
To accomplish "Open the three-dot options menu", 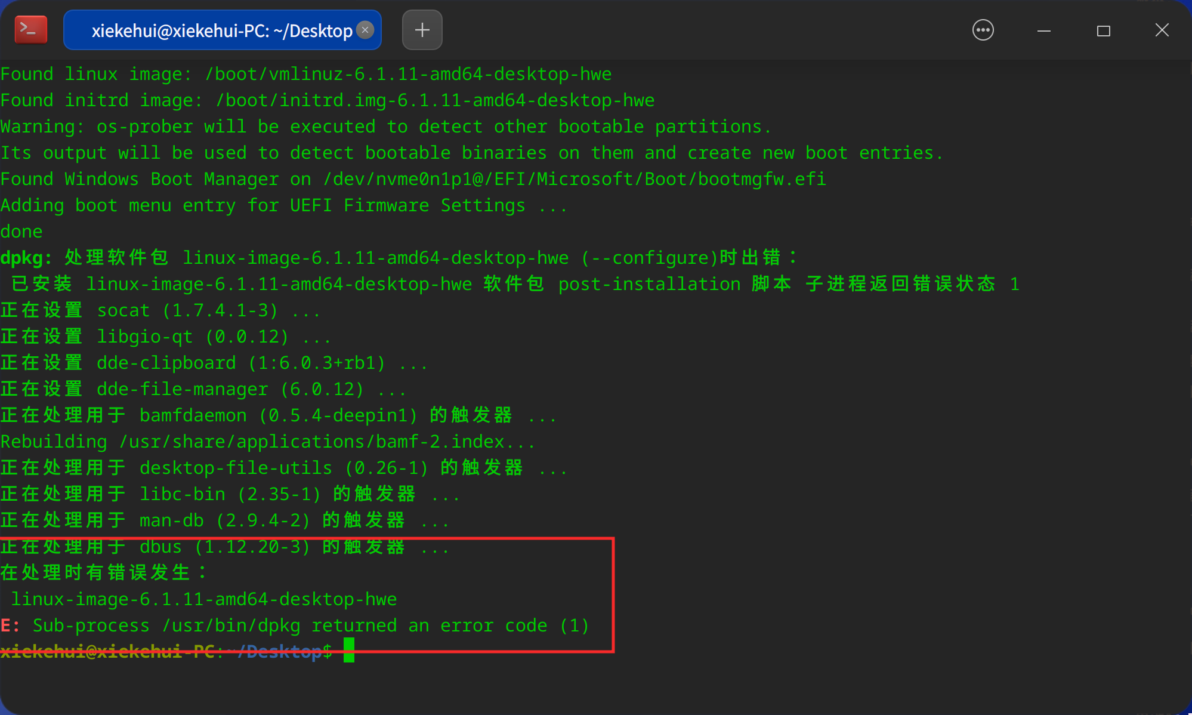I will coord(983,30).
